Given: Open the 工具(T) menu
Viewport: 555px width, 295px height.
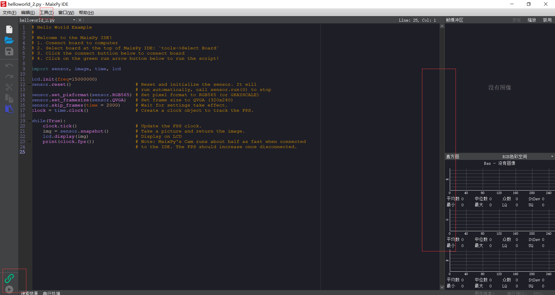Looking at the screenshot, I should [47, 13].
